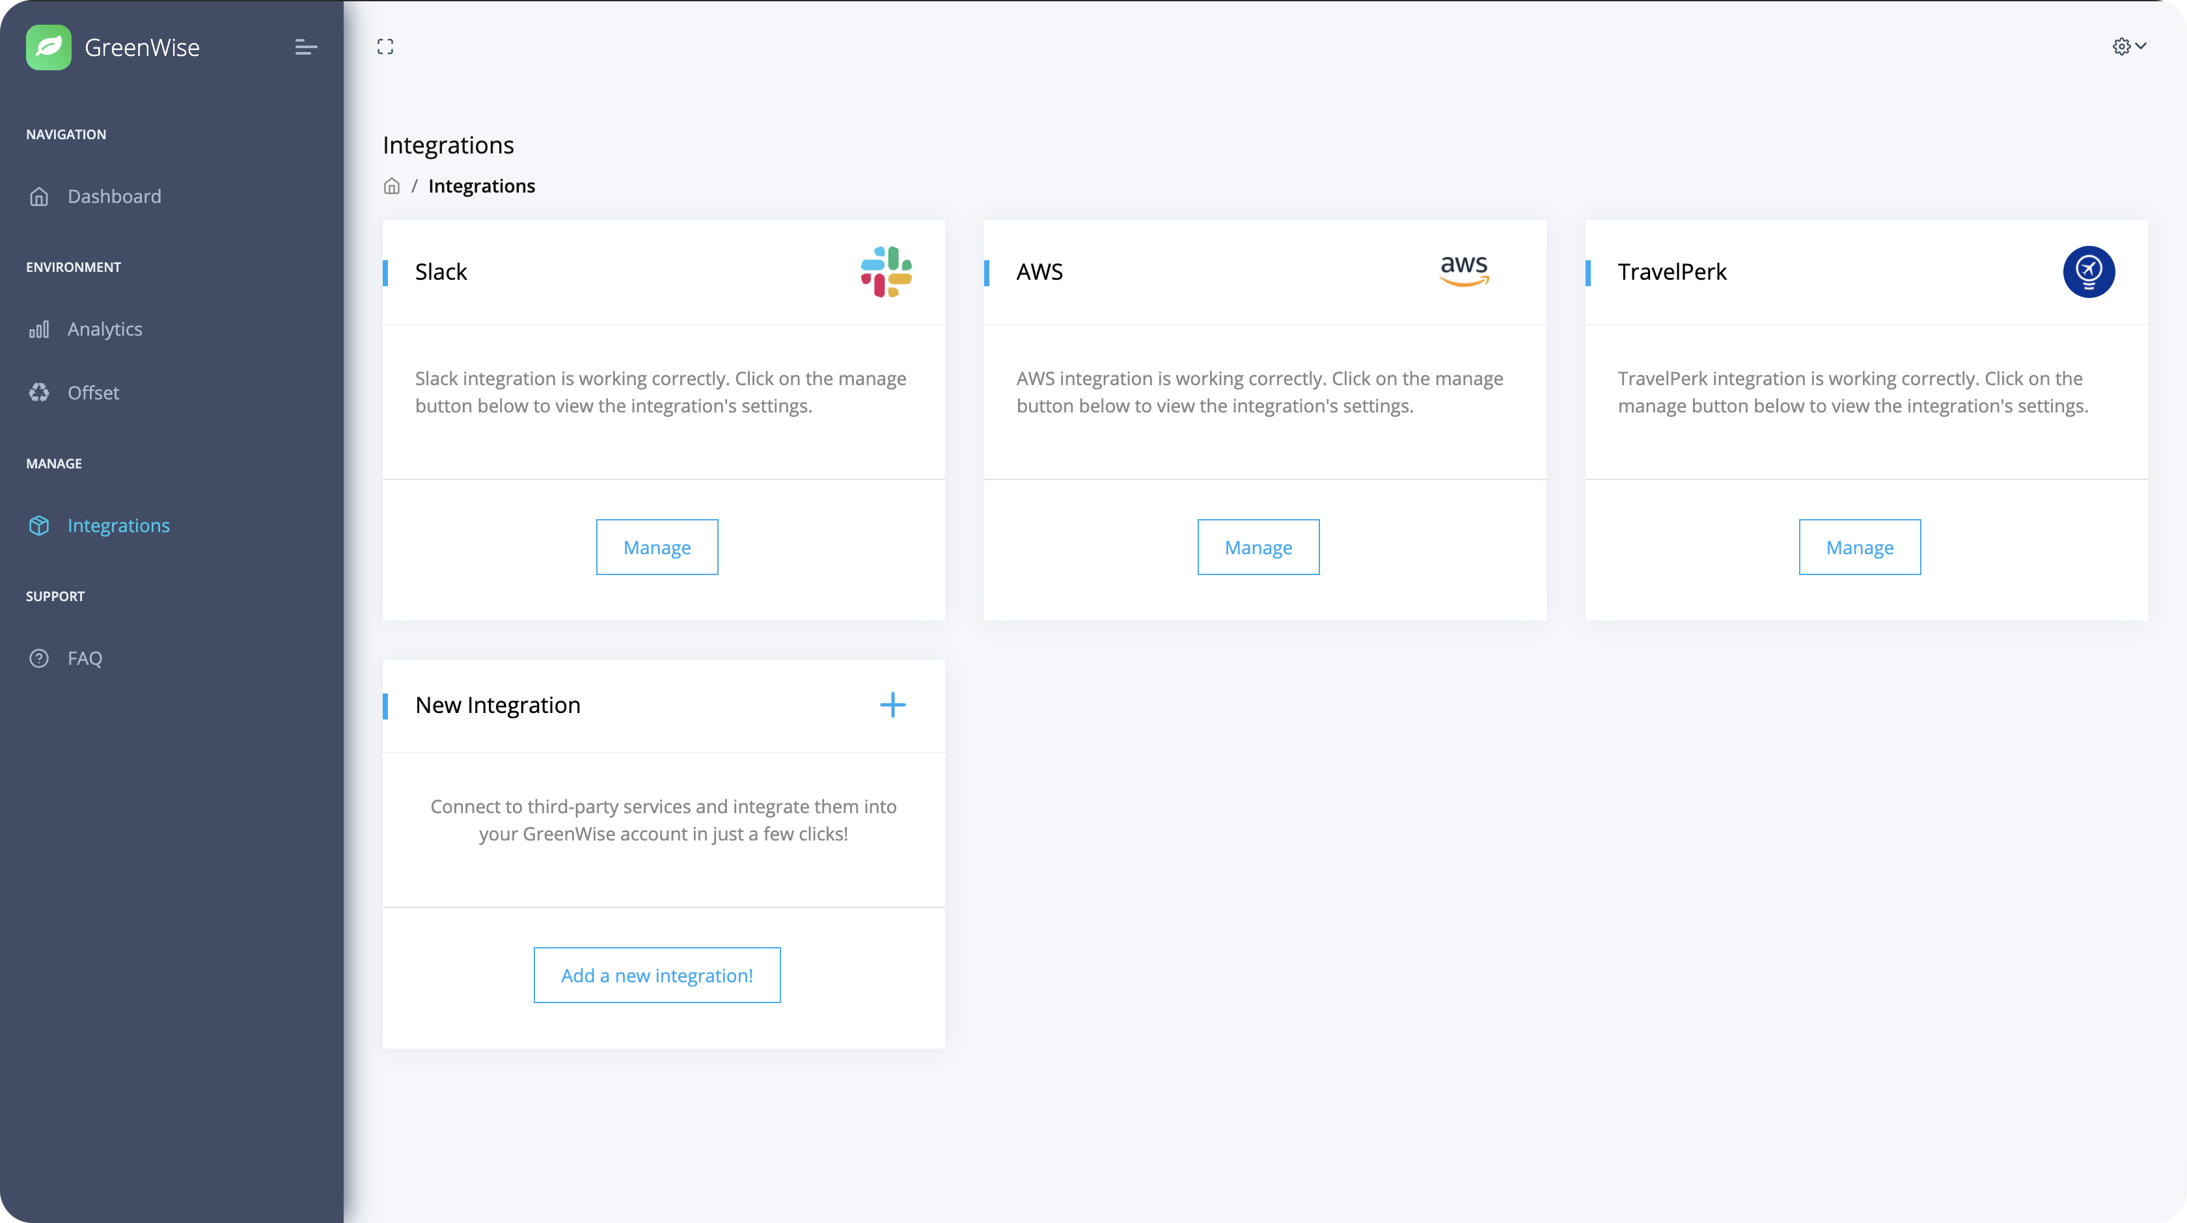Viewport: 2187px width, 1223px height.
Task: Click the AWS logo icon
Action: click(1465, 271)
